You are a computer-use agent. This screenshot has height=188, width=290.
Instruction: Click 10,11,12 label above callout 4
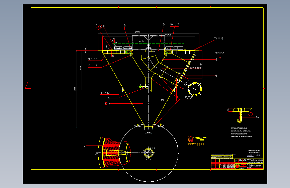point(105,93)
